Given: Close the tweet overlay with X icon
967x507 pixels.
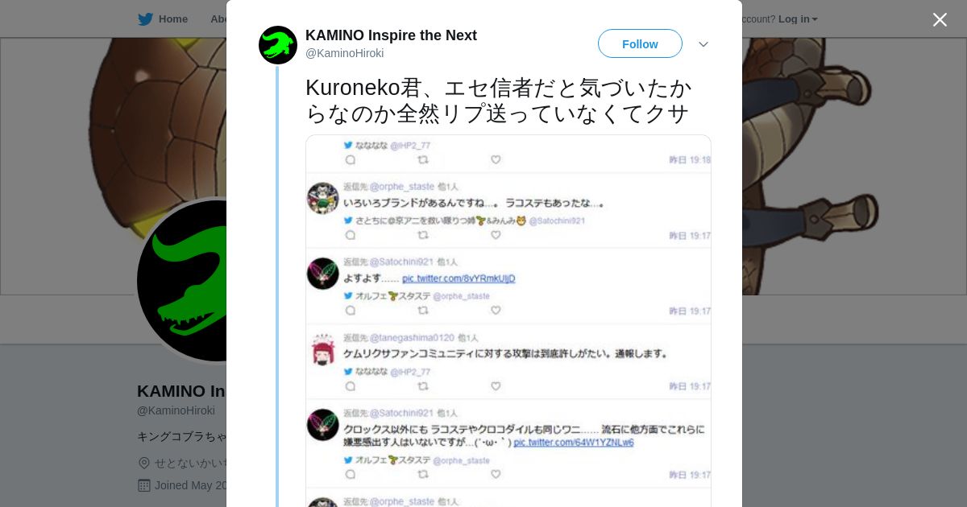Looking at the screenshot, I should pyautogui.click(x=940, y=19).
